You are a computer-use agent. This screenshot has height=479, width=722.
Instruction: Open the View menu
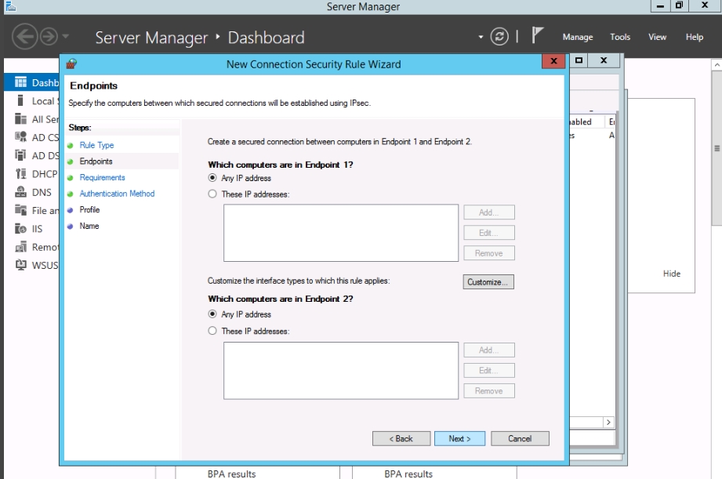click(657, 37)
